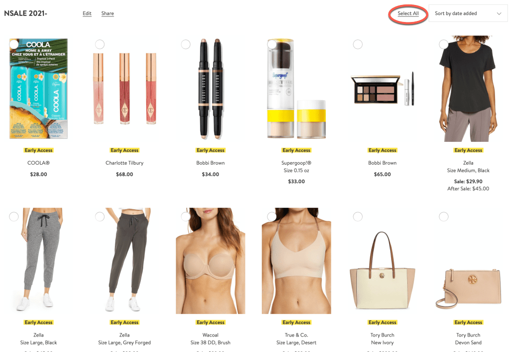Open the Supergoop setting powder image
Screen dimensions: 511x352
[x=296, y=89]
